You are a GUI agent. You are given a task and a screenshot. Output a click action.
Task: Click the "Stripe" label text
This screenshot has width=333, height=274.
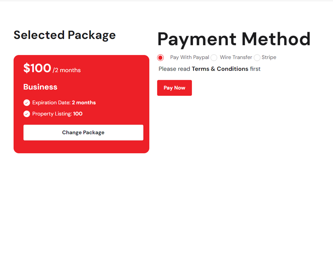(269, 57)
